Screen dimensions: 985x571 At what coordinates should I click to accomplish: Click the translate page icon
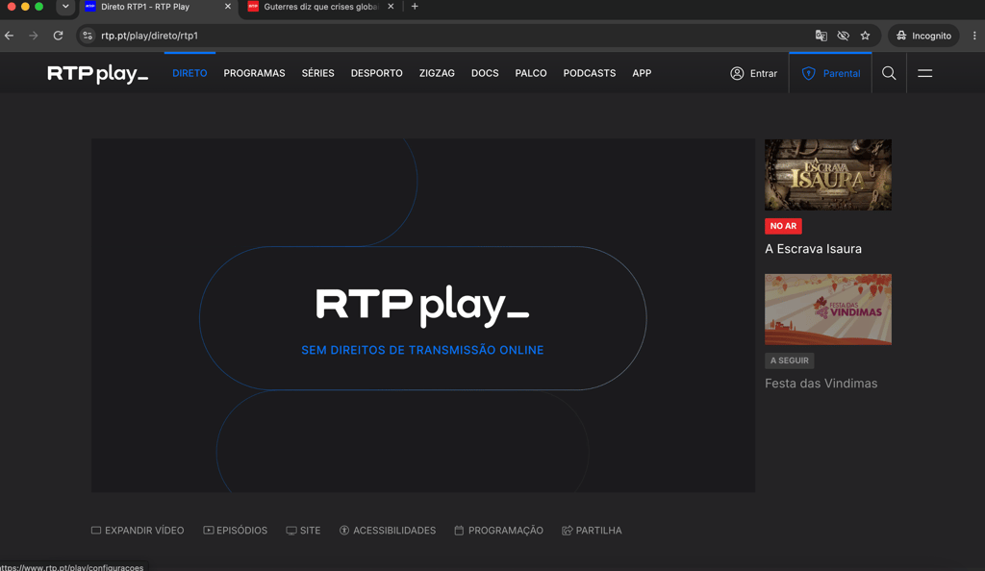[821, 36]
